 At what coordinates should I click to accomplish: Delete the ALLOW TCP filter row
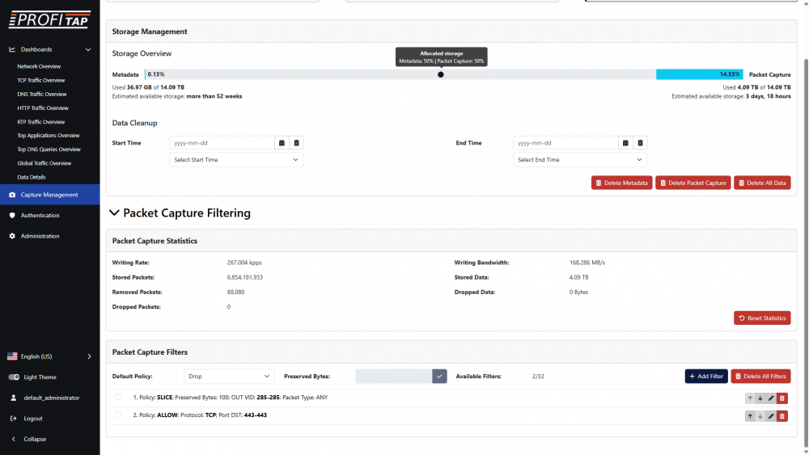click(782, 416)
